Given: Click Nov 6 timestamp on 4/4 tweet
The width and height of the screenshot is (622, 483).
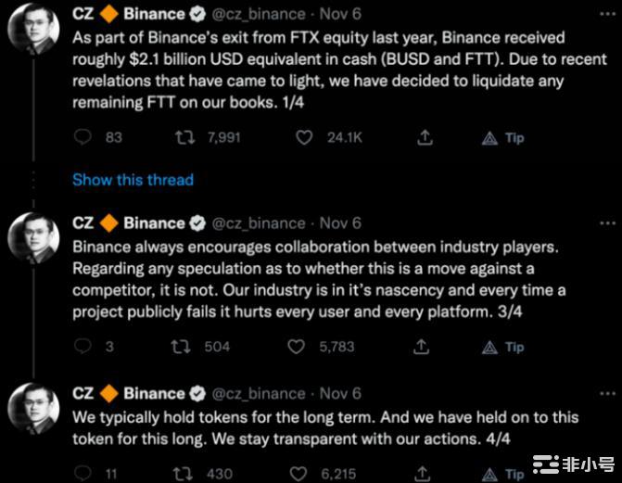Looking at the screenshot, I should point(340,394).
